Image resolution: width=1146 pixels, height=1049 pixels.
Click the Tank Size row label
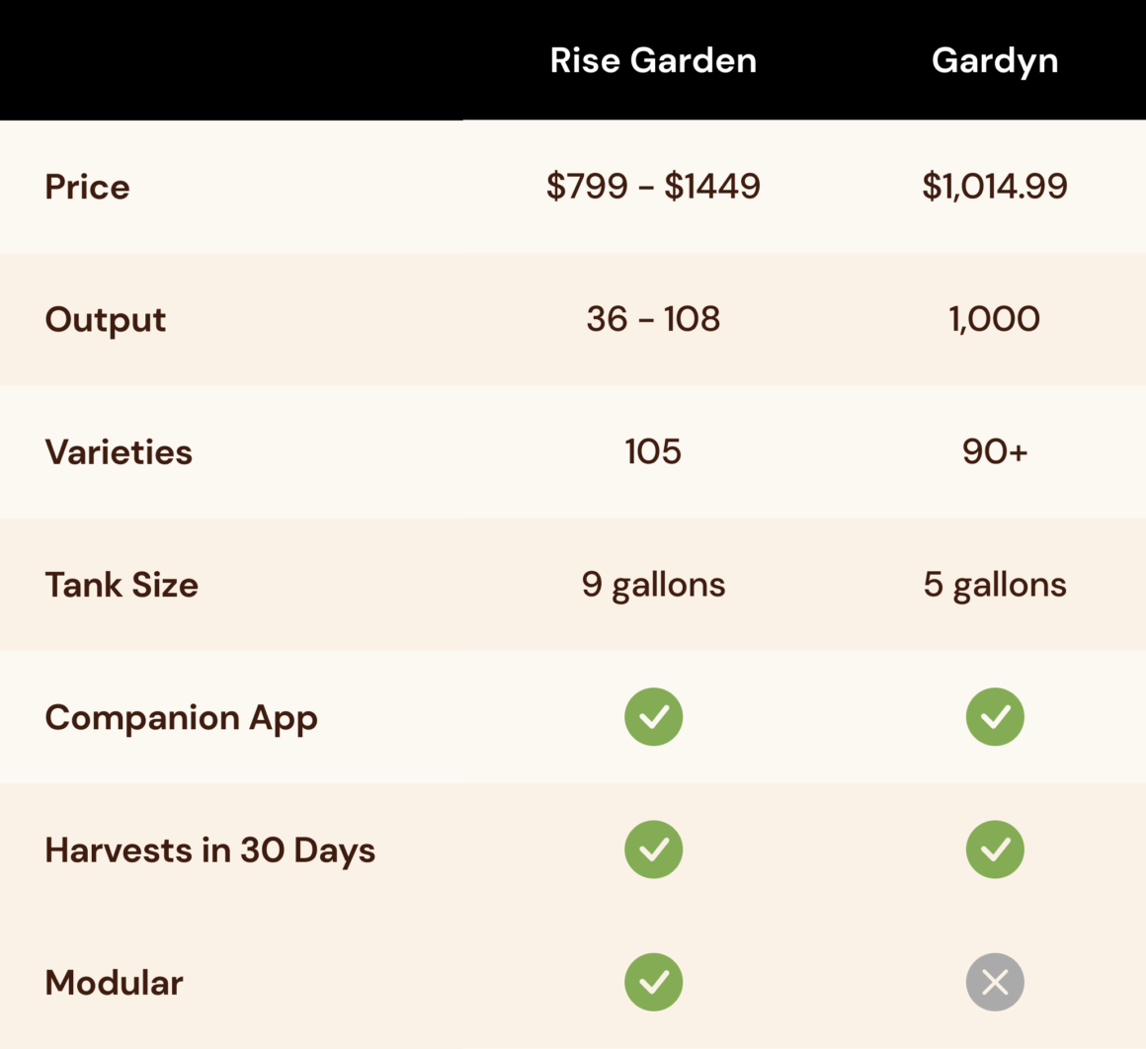122,585
